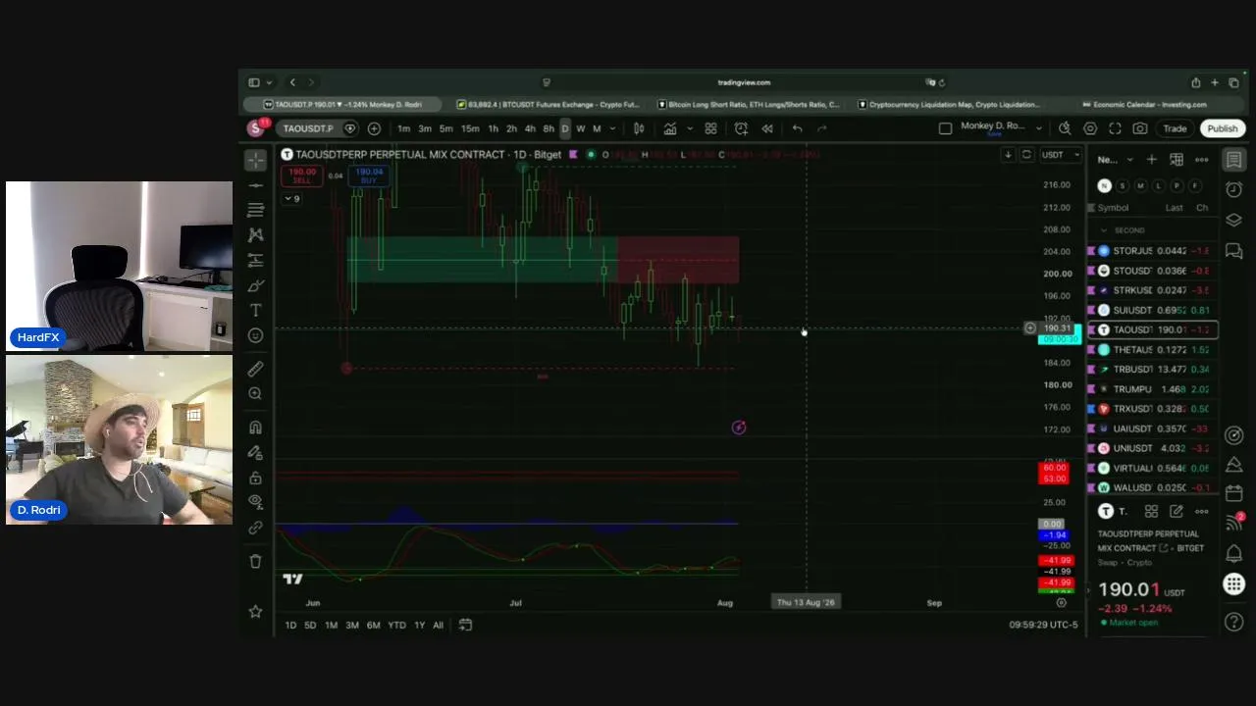Select the 1D date range tab

pyautogui.click(x=290, y=626)
